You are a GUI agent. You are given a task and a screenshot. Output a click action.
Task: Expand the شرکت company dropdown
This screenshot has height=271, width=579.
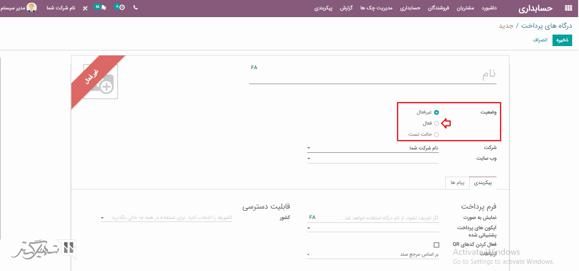(x=373, y=148)
